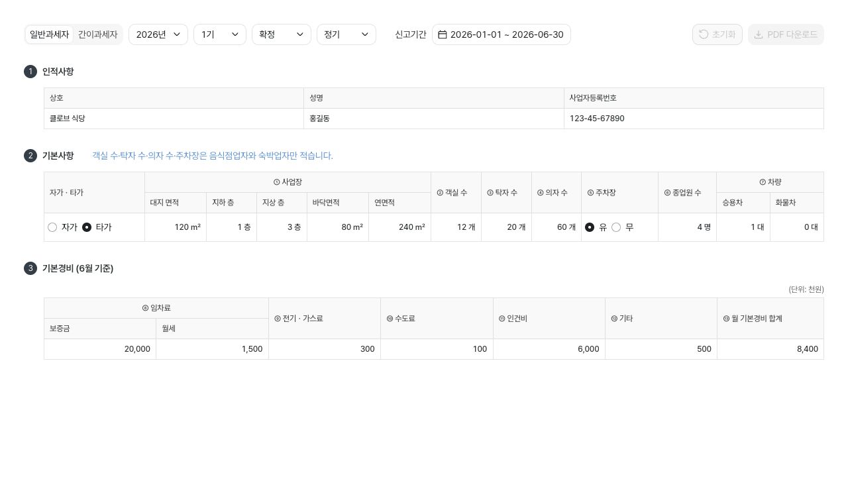Viewport: 848px width, 477px height.
Task: Switch to the 간이과세자 tab
Action: click(x=97, y=34)
